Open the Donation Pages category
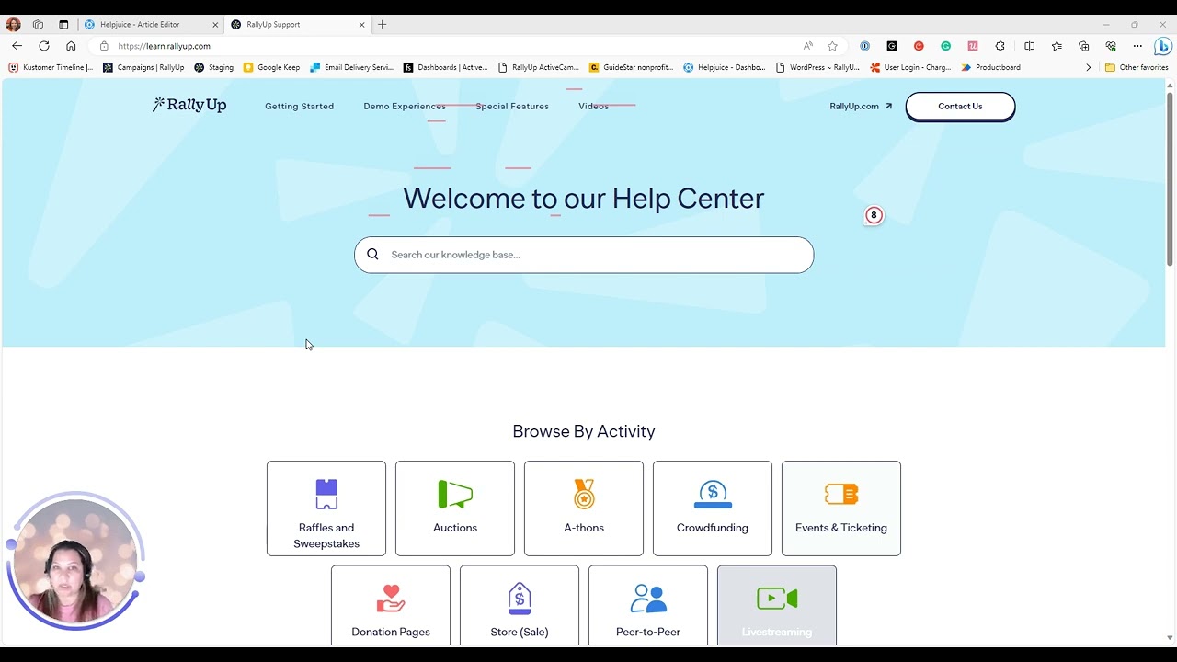Screen dimensions: 1177x662 click(x=391, y=605)
